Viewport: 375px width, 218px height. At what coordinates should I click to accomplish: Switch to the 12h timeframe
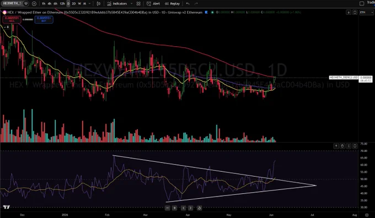[x=62, y=4]
